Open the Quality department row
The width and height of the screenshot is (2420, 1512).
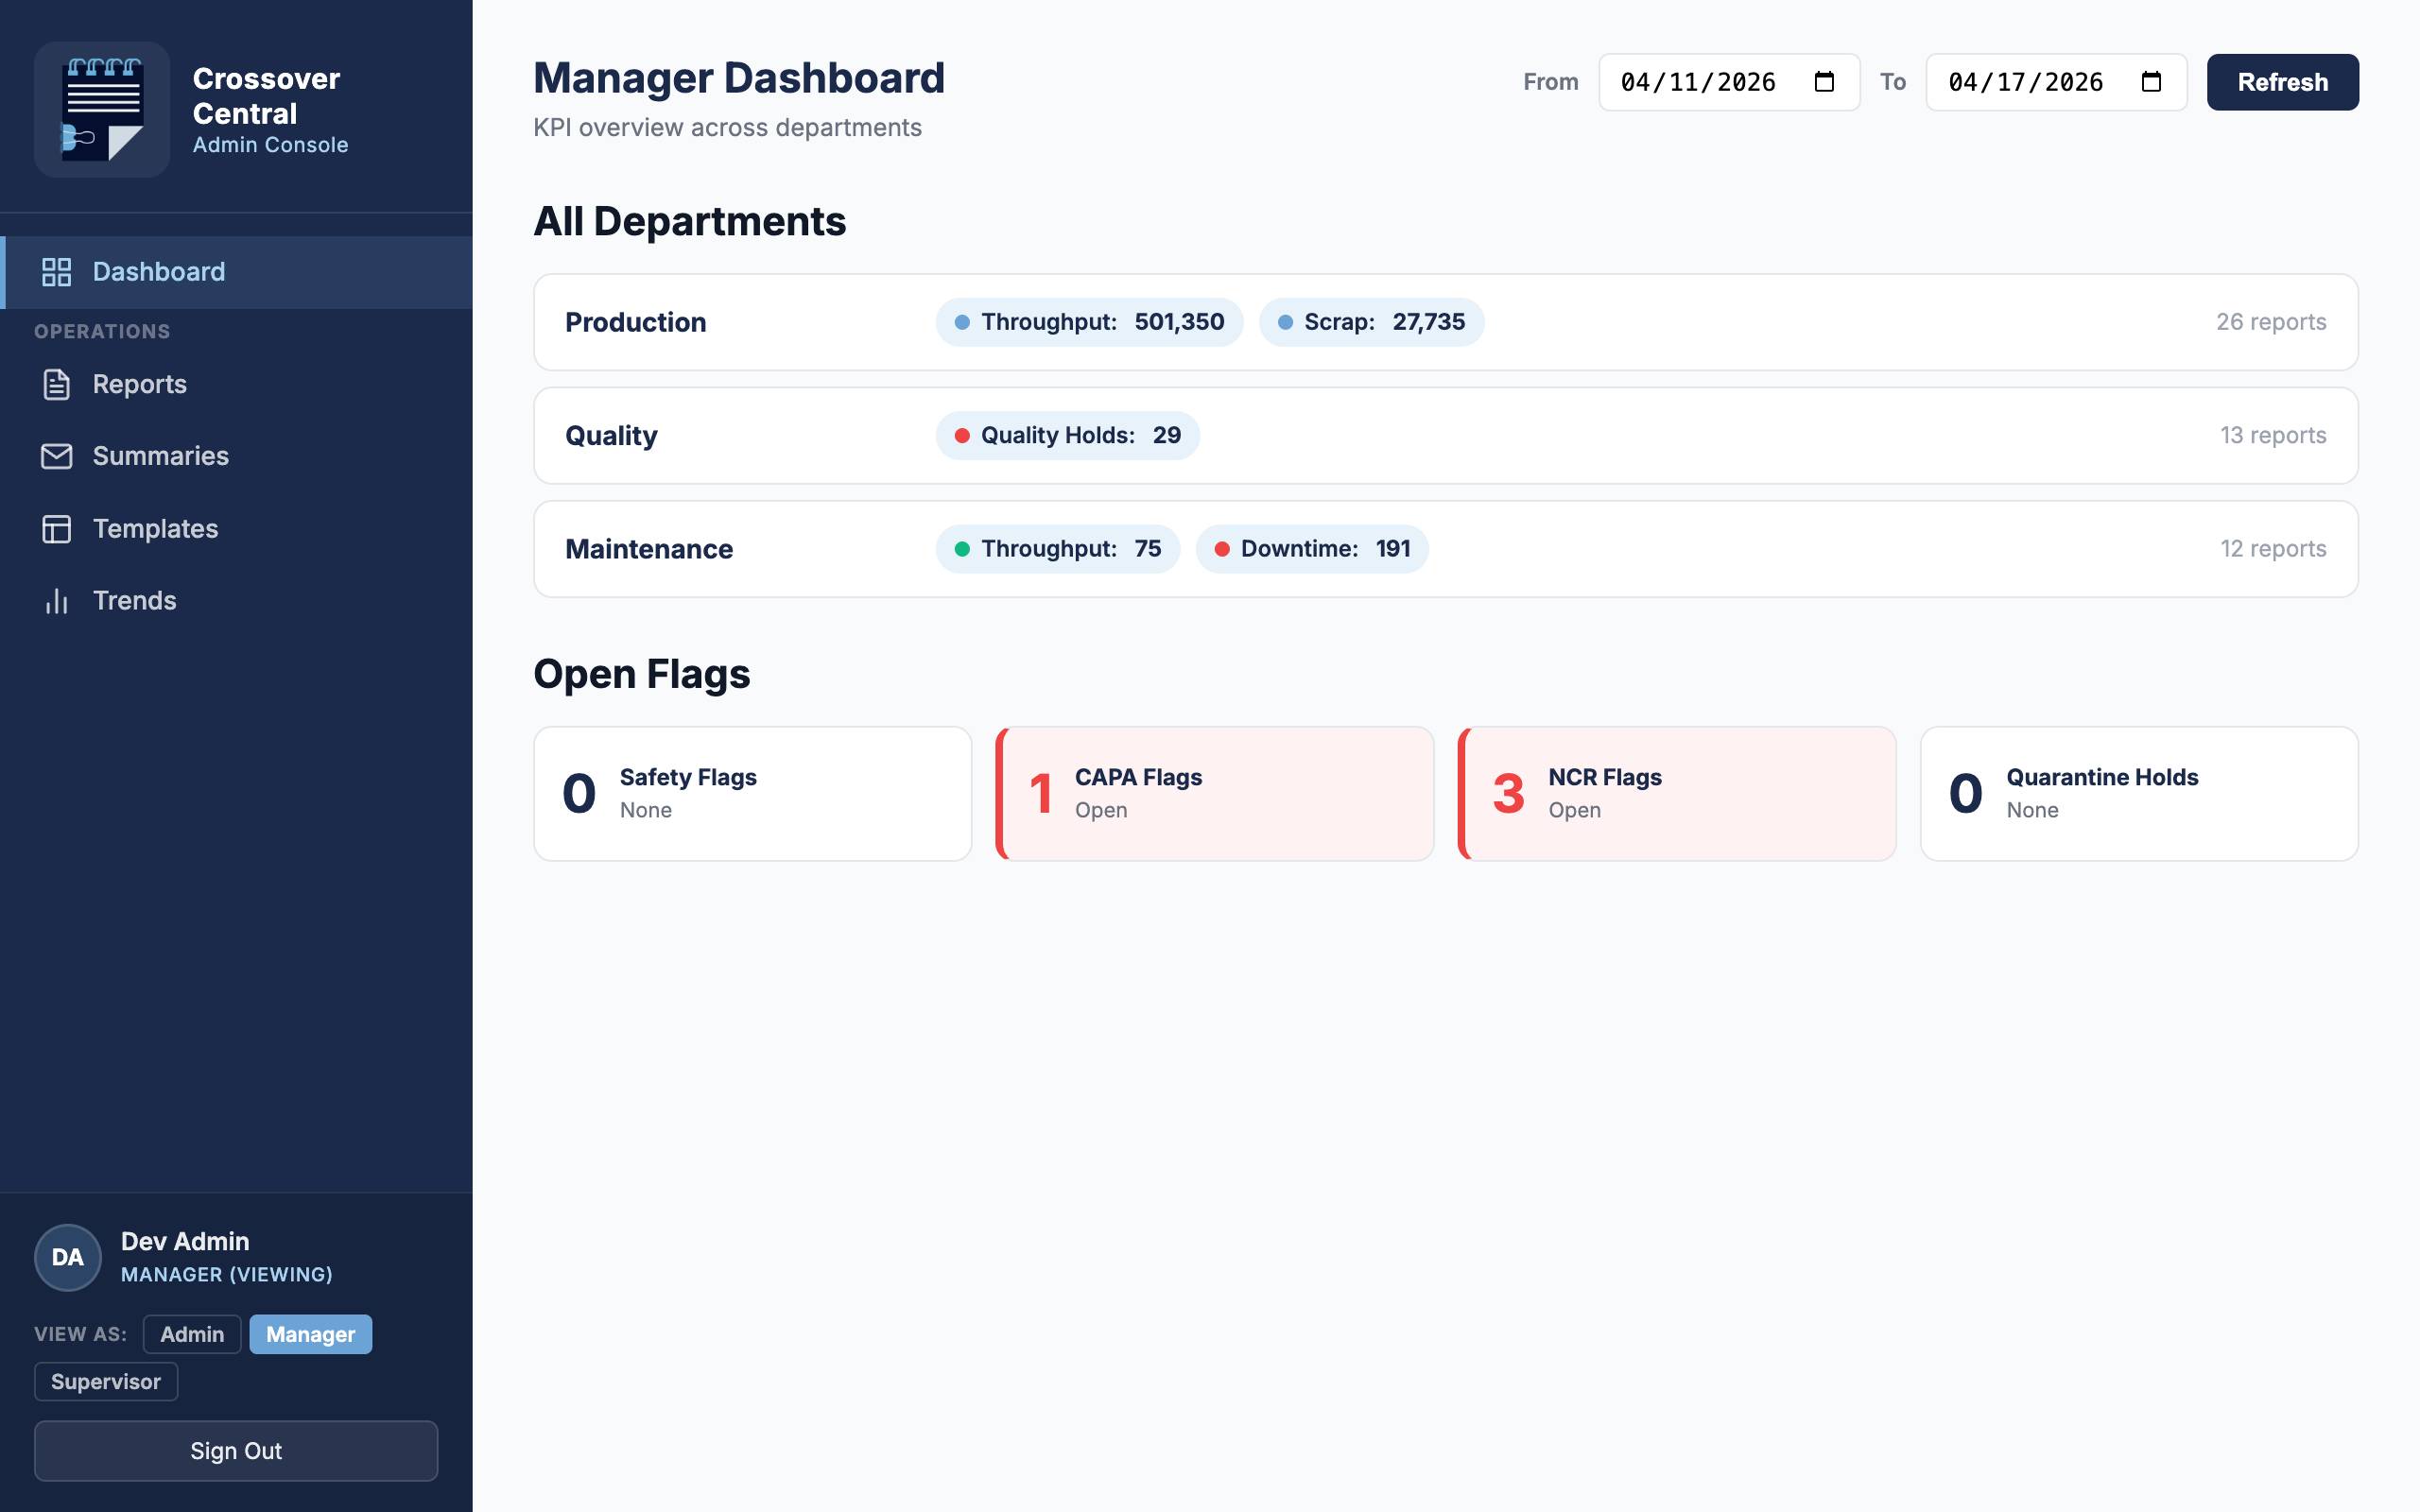pos(1445,436)
